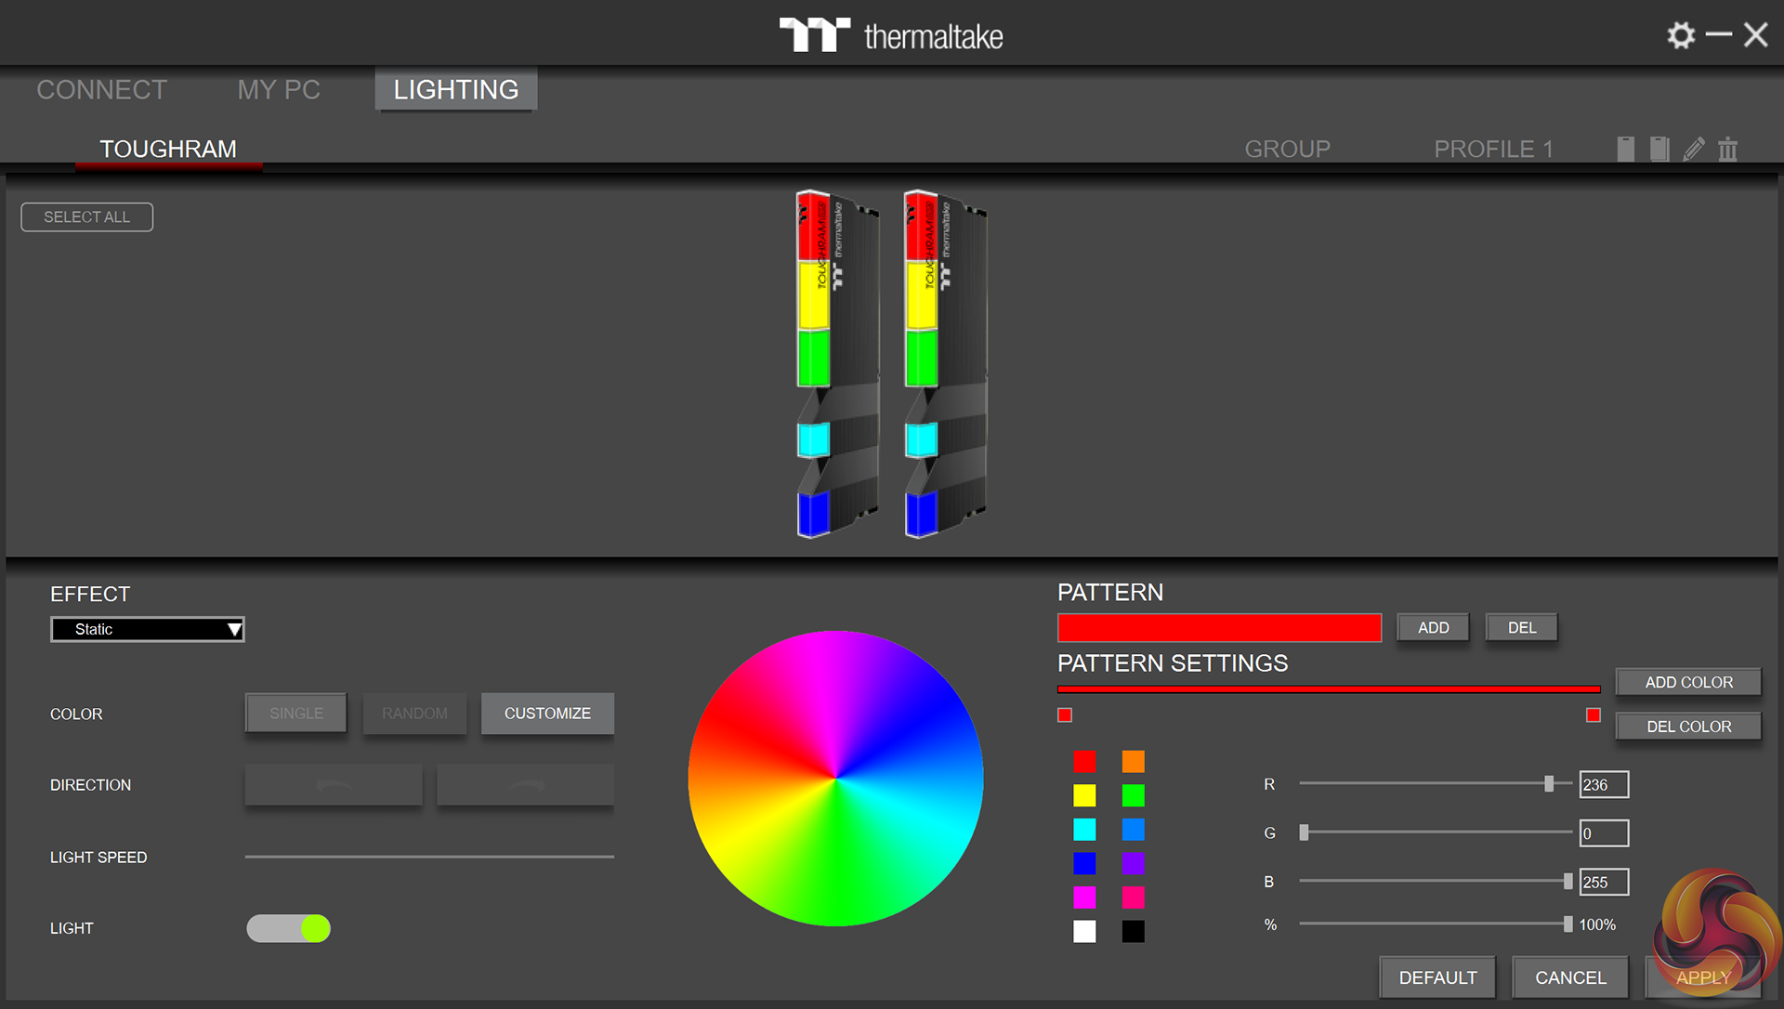Choose the SINGLE color mode

pyautogui.click(x=295, y=714)
